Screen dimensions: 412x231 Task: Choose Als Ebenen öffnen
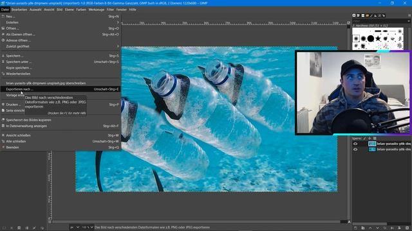[60, 34]
